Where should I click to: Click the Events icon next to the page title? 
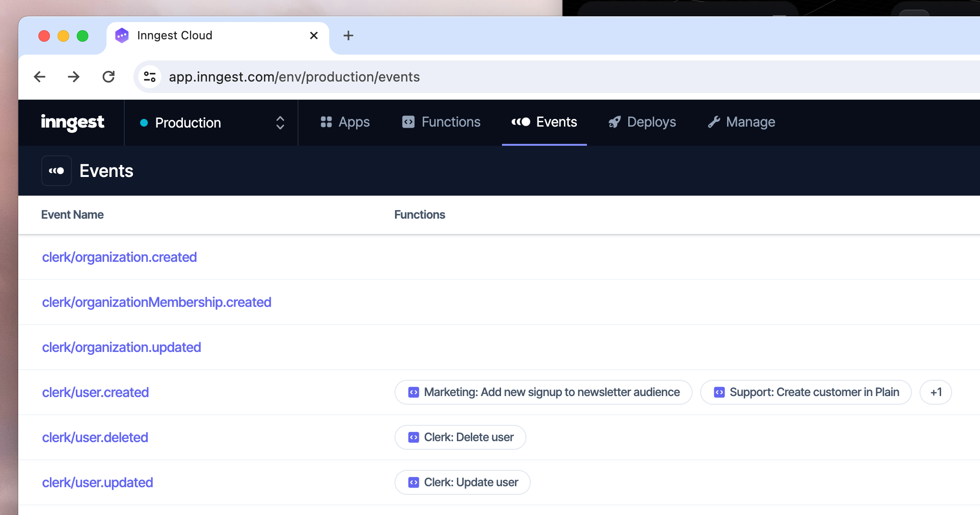tap(56, 170)
